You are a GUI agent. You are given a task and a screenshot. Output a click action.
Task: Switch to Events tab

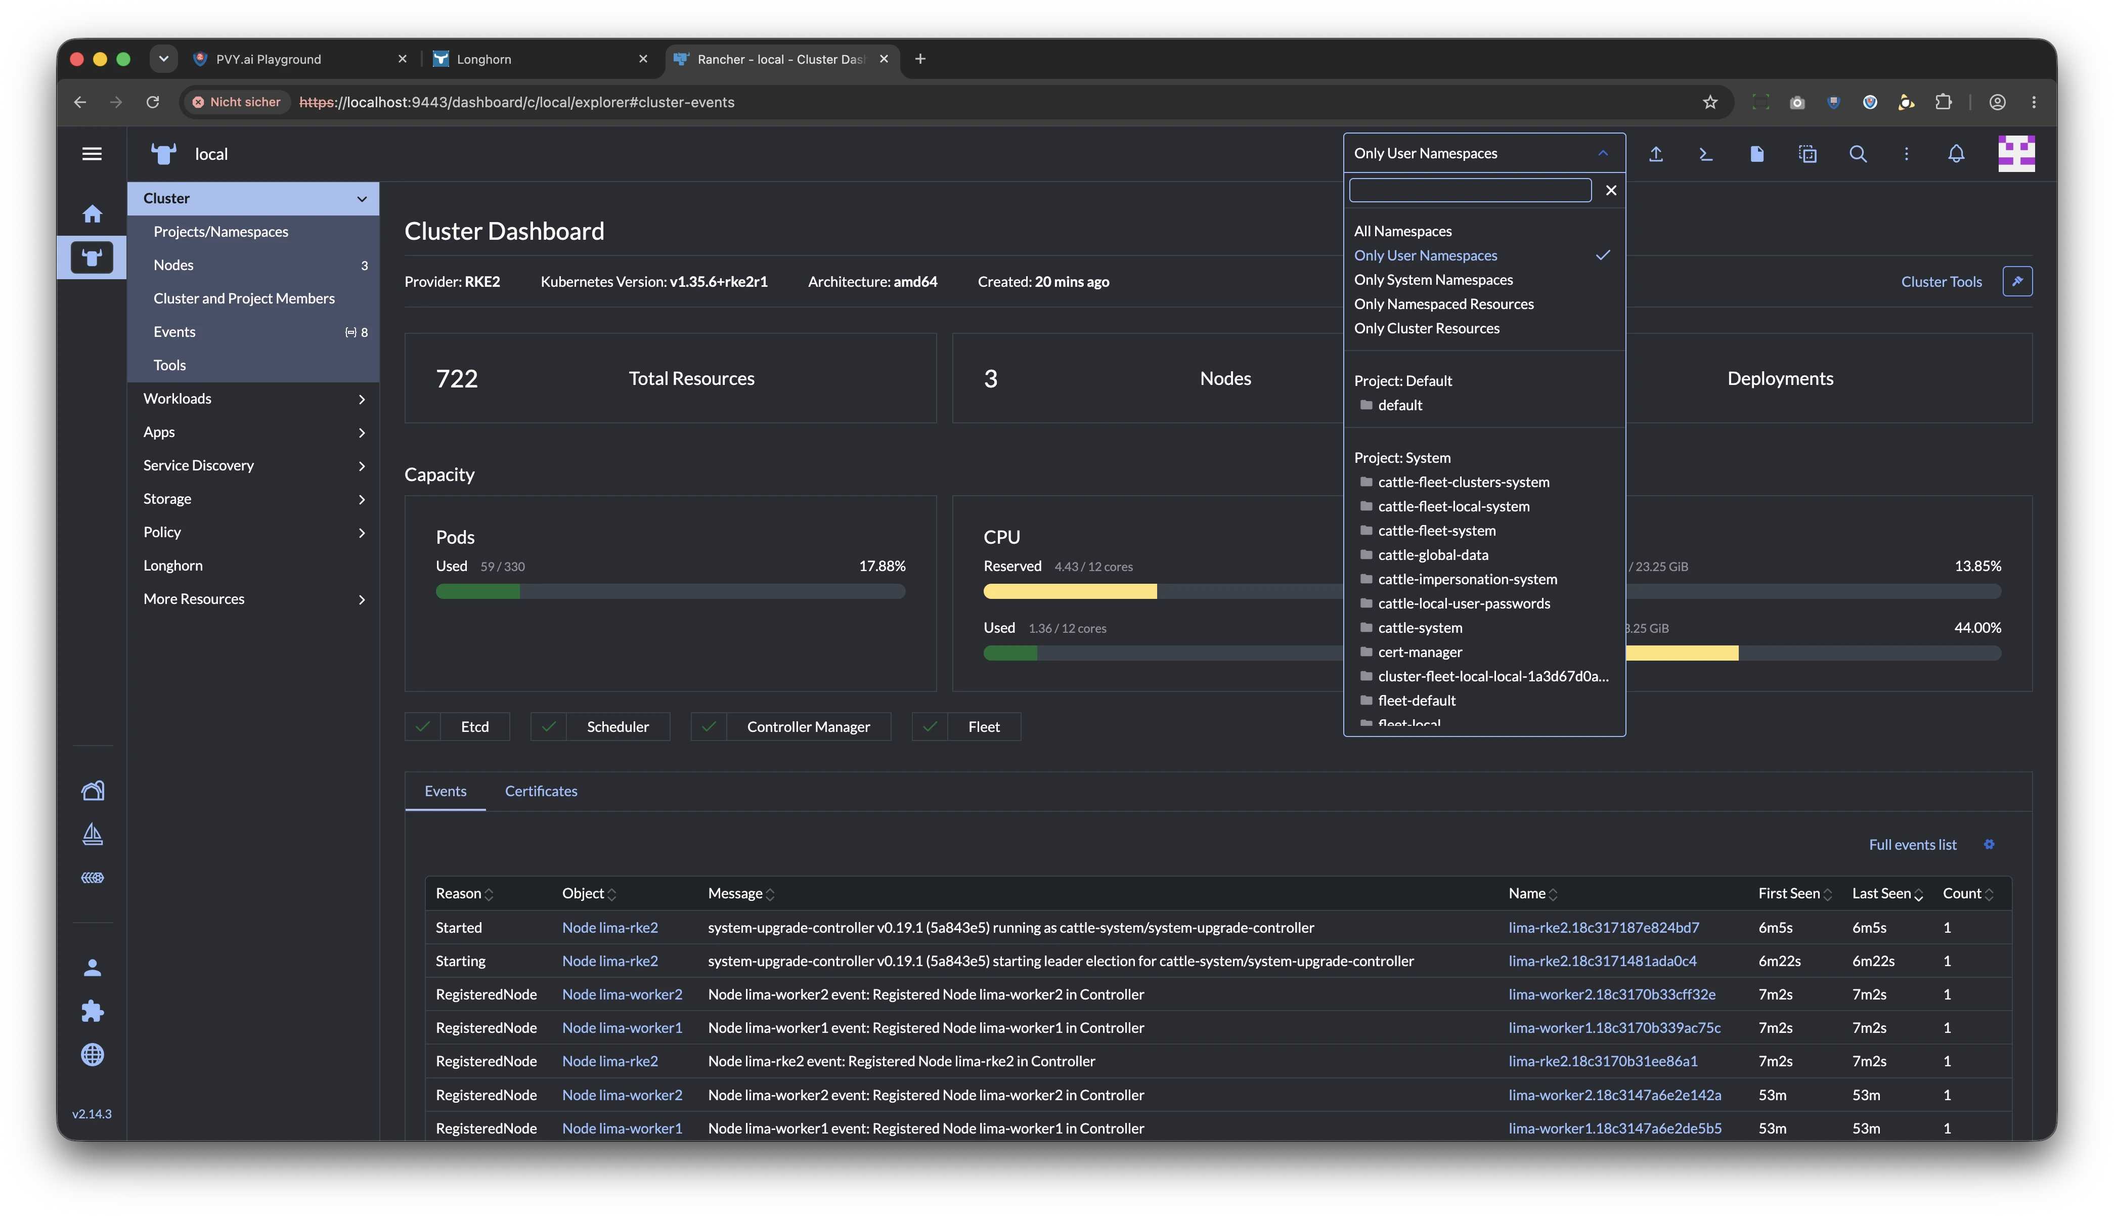pyautogui.click(x=445, y=791)
